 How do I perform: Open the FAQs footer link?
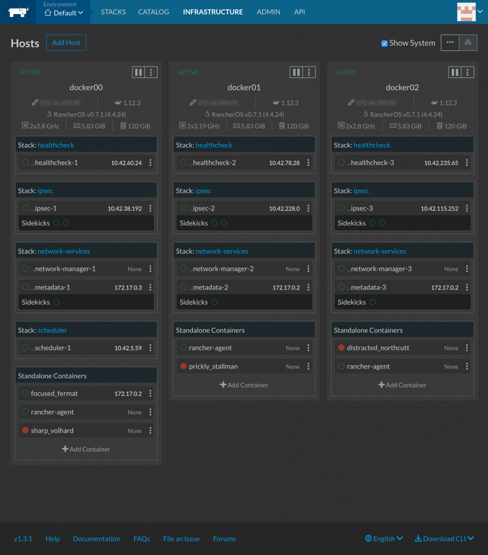(x=141, y=539)
